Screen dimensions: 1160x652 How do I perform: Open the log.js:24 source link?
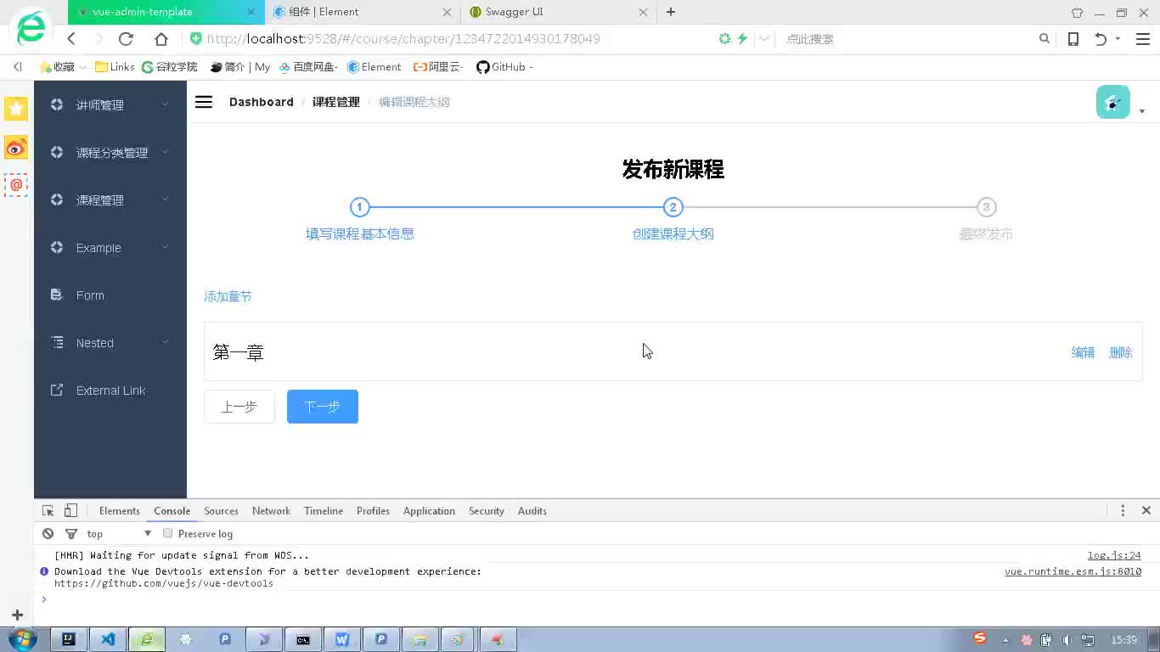click(x=1114, y=555)
